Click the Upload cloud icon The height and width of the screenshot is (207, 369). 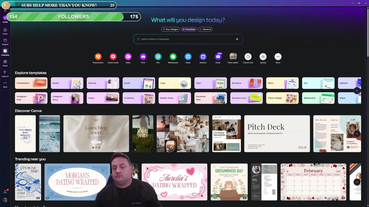coord(263,57)
